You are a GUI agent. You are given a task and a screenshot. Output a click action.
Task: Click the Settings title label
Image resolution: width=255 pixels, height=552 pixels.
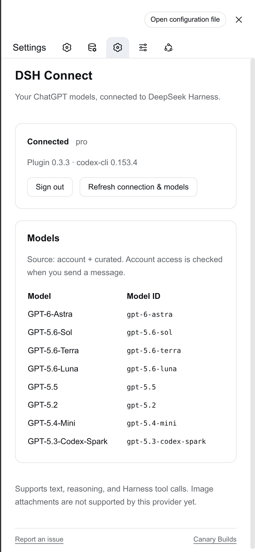[29, 47]
